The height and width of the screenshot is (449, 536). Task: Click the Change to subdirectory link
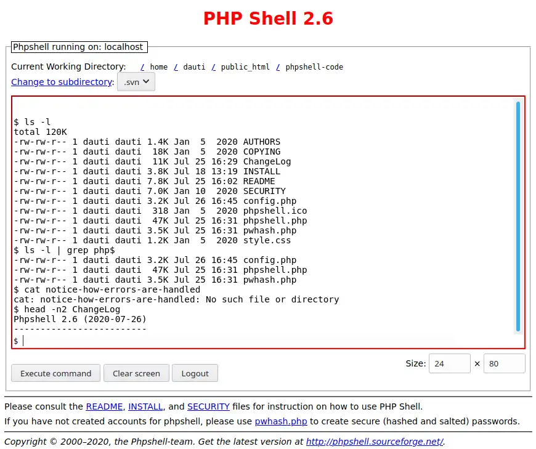pyautogui.click(x=62, y=82)
